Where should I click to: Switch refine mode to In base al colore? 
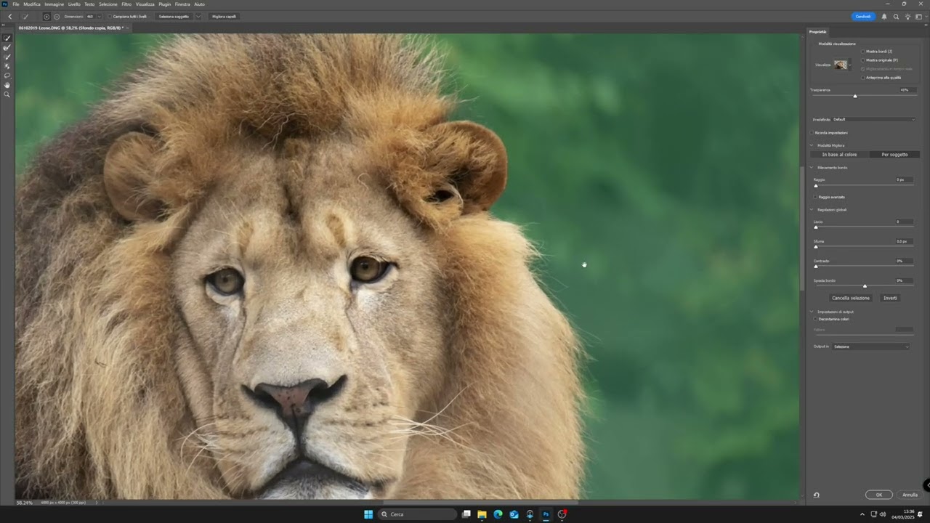tap(839, 155)
